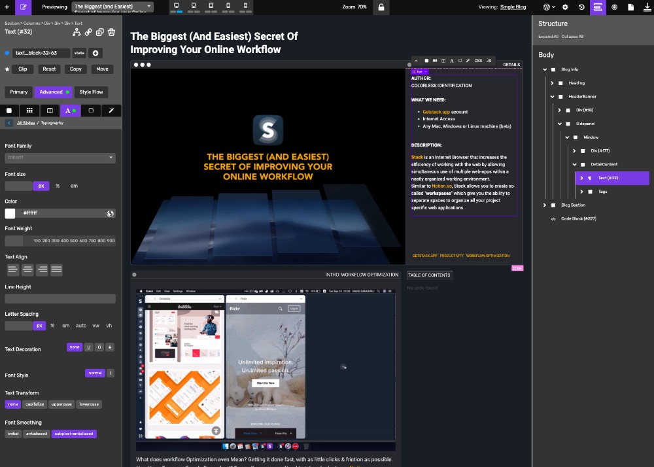
Task: Select the widest desktop responsive breakpoint icon
Action: 177,6
